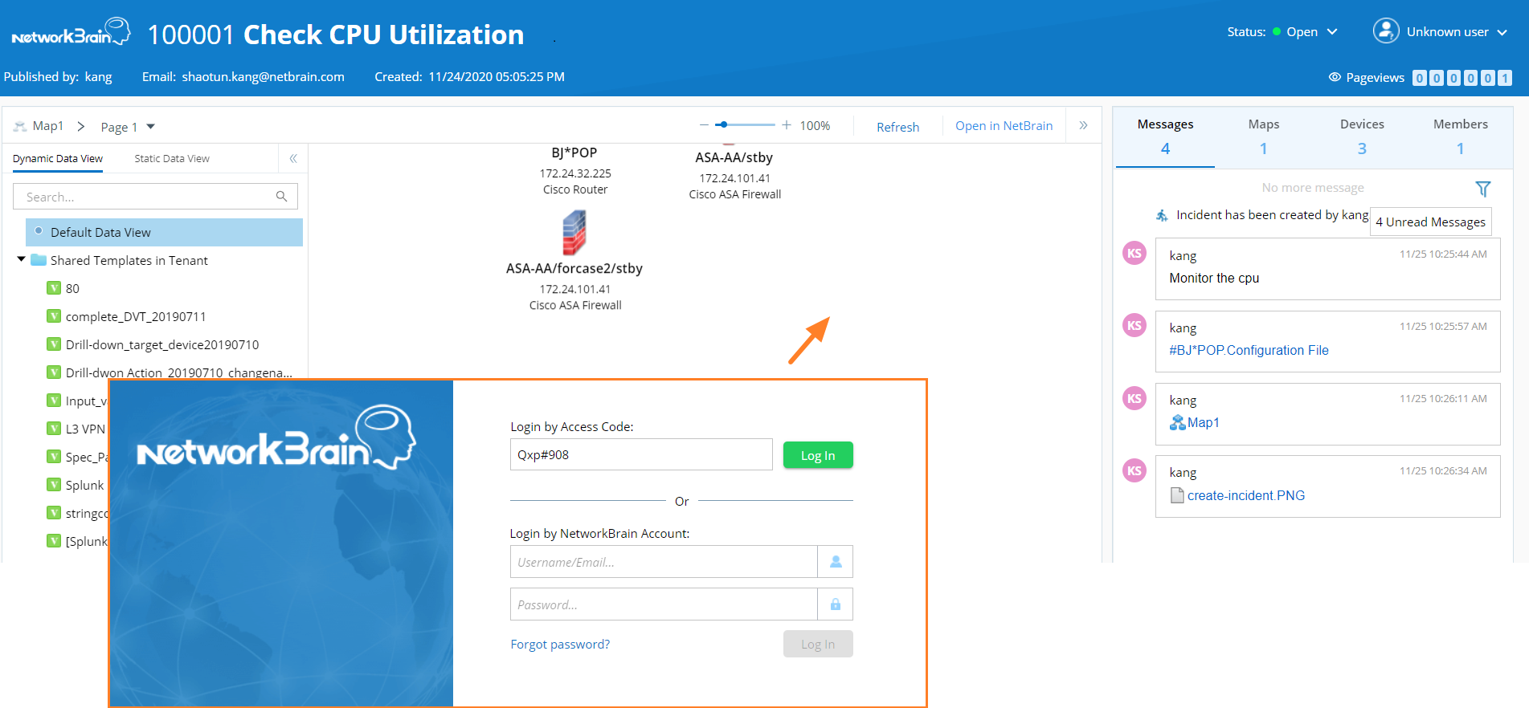Click KS avatar on create-incident.PNG message
1529x708 pixels.
click(1134, 470)
